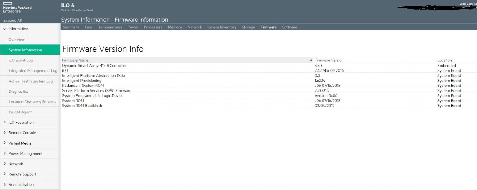Expand the Virtual Media section
Image resolution: width=477 pixels, height=190 pixels.
click(x=5, y=143)
